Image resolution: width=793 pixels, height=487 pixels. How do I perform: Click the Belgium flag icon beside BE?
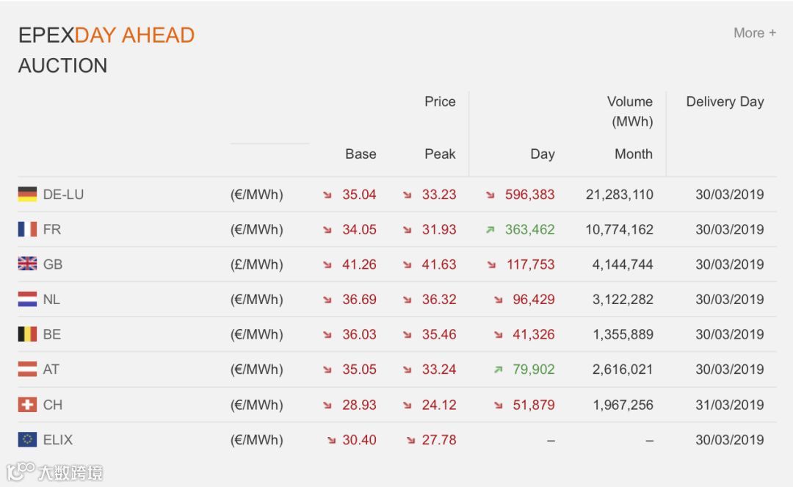[27, 334]
